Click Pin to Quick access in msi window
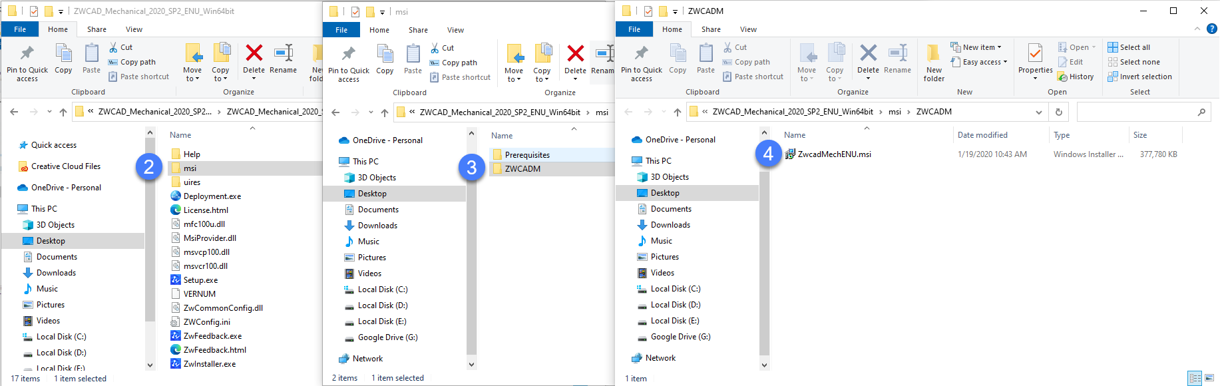Image resolution: width=1220 pixels, height=386 pixels. (x=349, y=64)
